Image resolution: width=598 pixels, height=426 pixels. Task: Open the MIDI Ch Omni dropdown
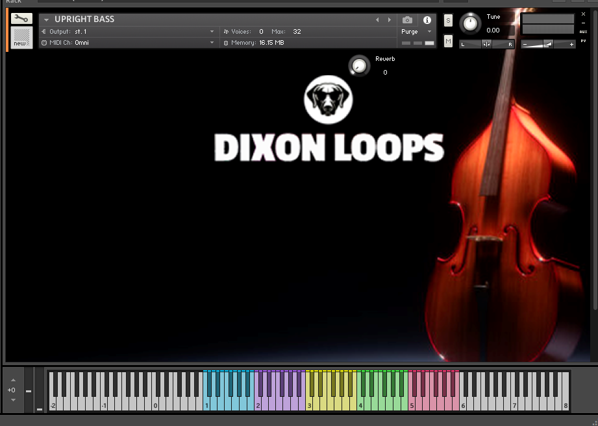coord(212,43)
